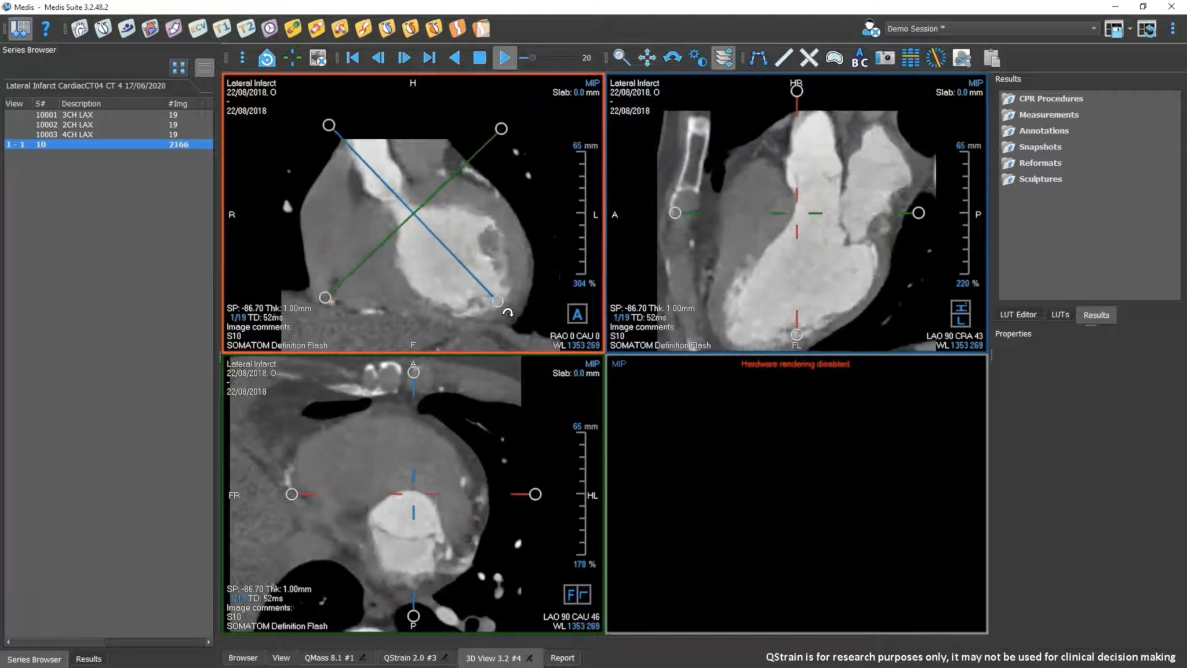Select the rotate tool in toolbar

pyautogui.click(x=672, y=57)
